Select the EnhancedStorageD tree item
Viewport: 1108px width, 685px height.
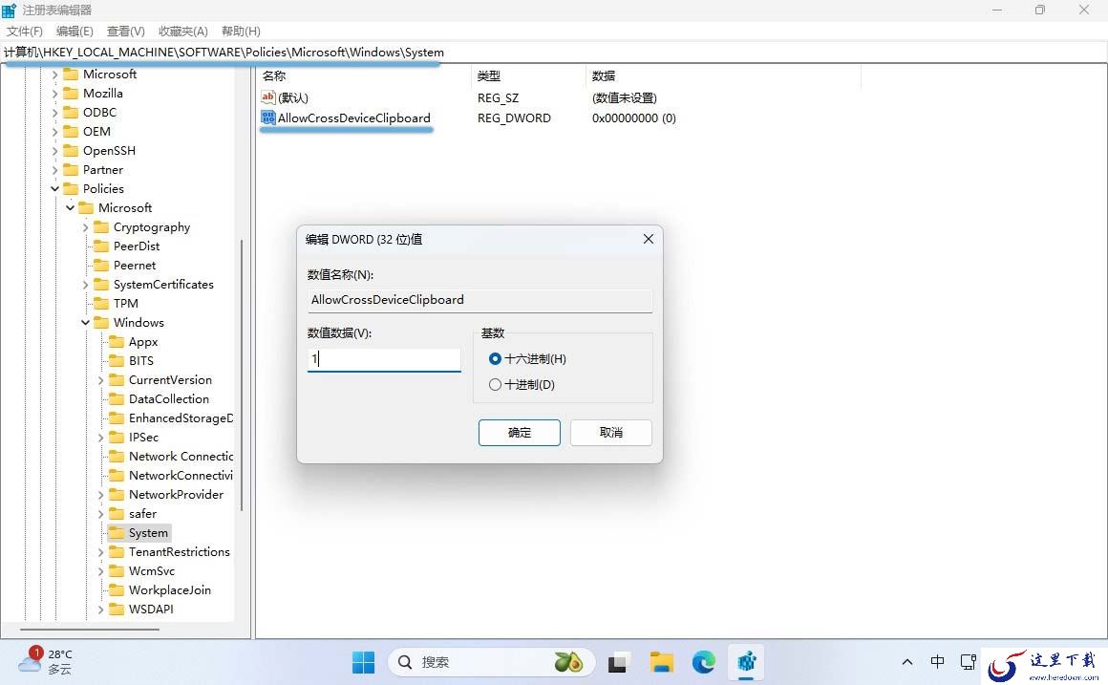(181, 418)
